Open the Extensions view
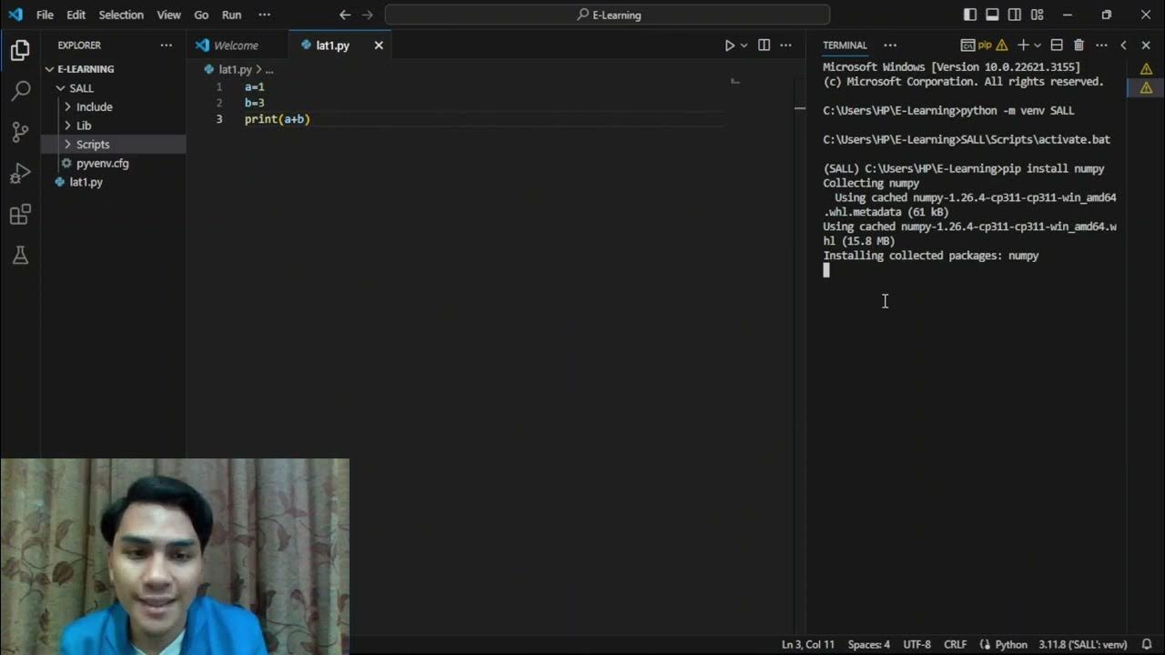The height and width of the screenshot is (655, 1165). point(20,215)
